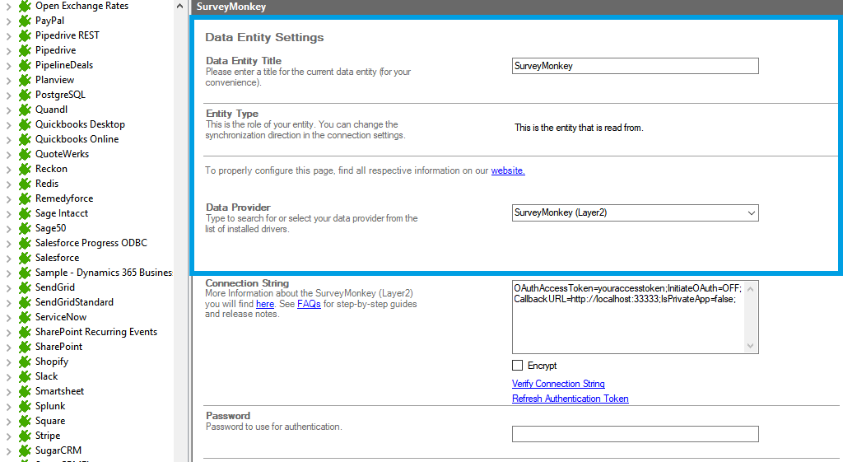This screenshot has width=843, height=462.
Task: Click the Planview puzzle icon
Action: click(25, 80)
